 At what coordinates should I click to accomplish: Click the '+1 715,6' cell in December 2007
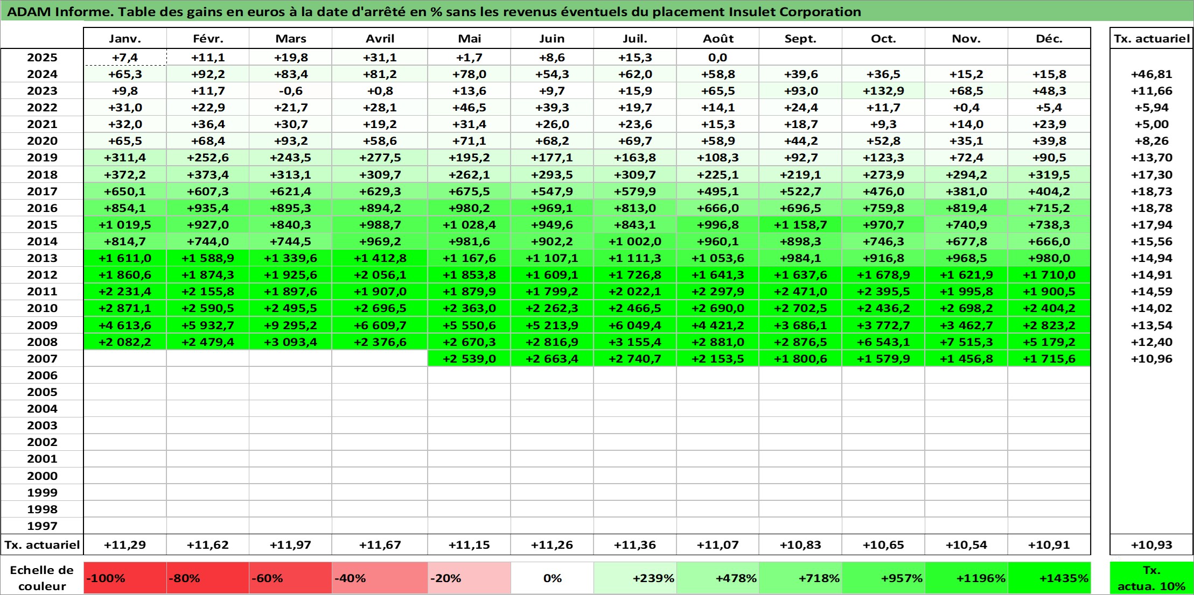(1049, 358)
